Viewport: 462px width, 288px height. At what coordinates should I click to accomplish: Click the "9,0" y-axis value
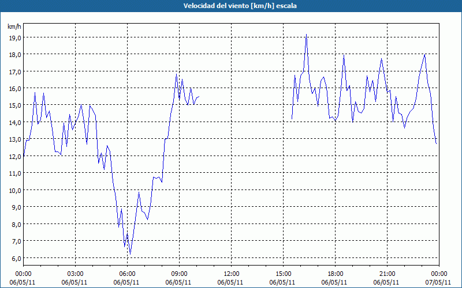click(16, 207)
